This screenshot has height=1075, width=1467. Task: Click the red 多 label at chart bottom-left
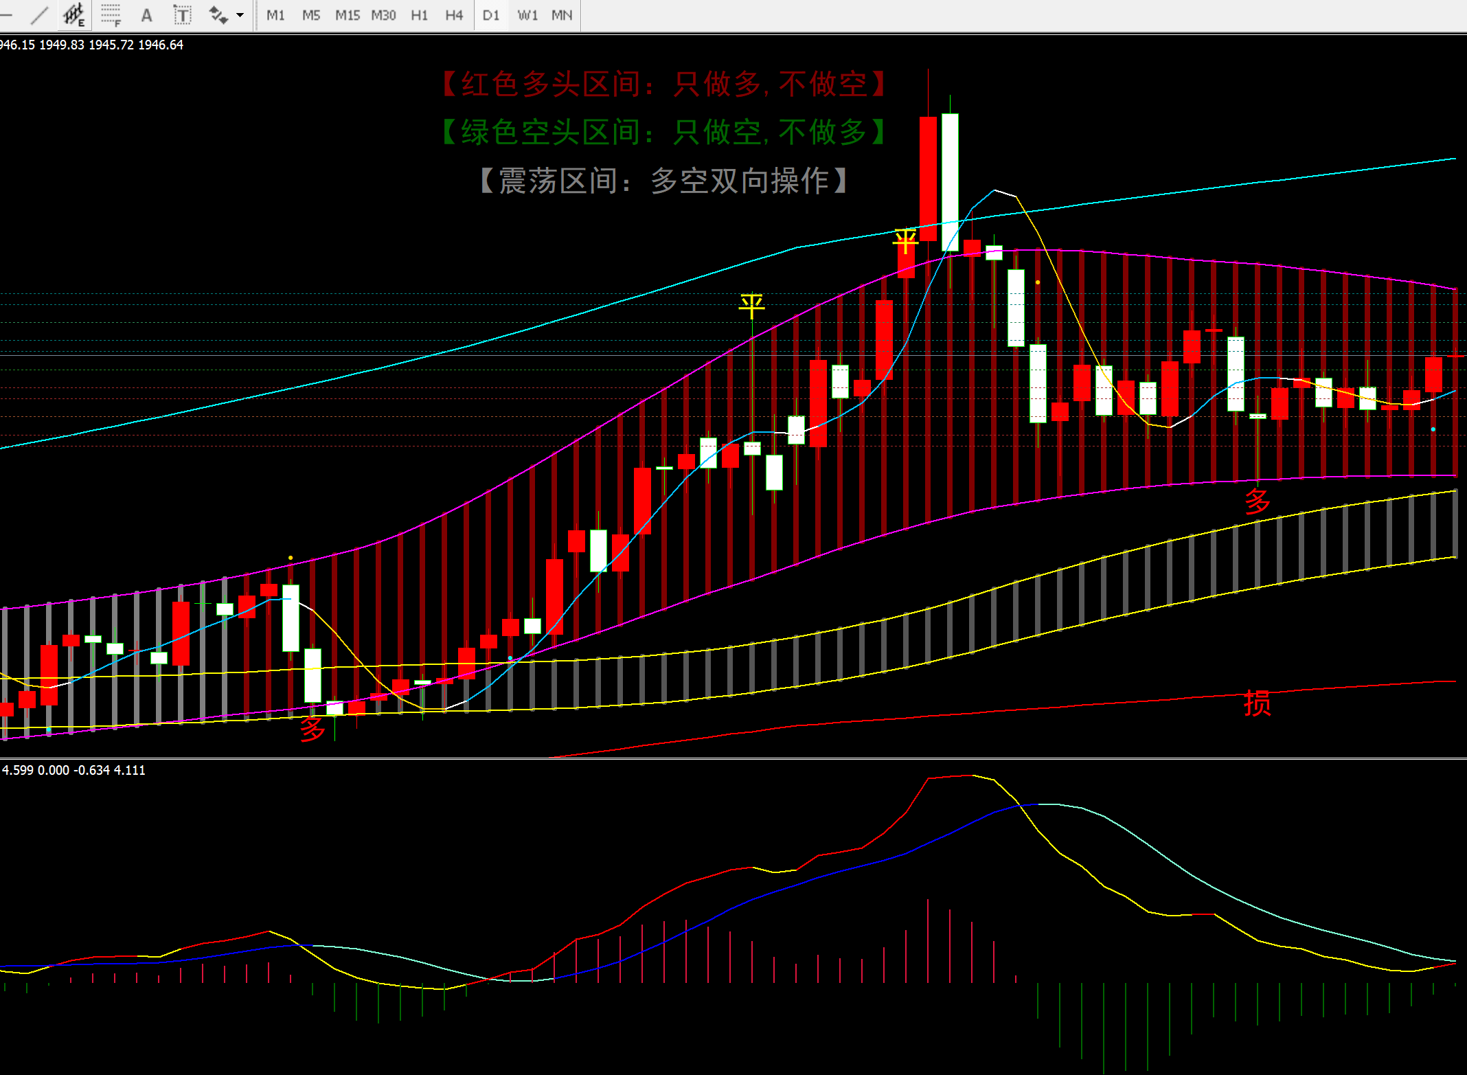[312, 729]
